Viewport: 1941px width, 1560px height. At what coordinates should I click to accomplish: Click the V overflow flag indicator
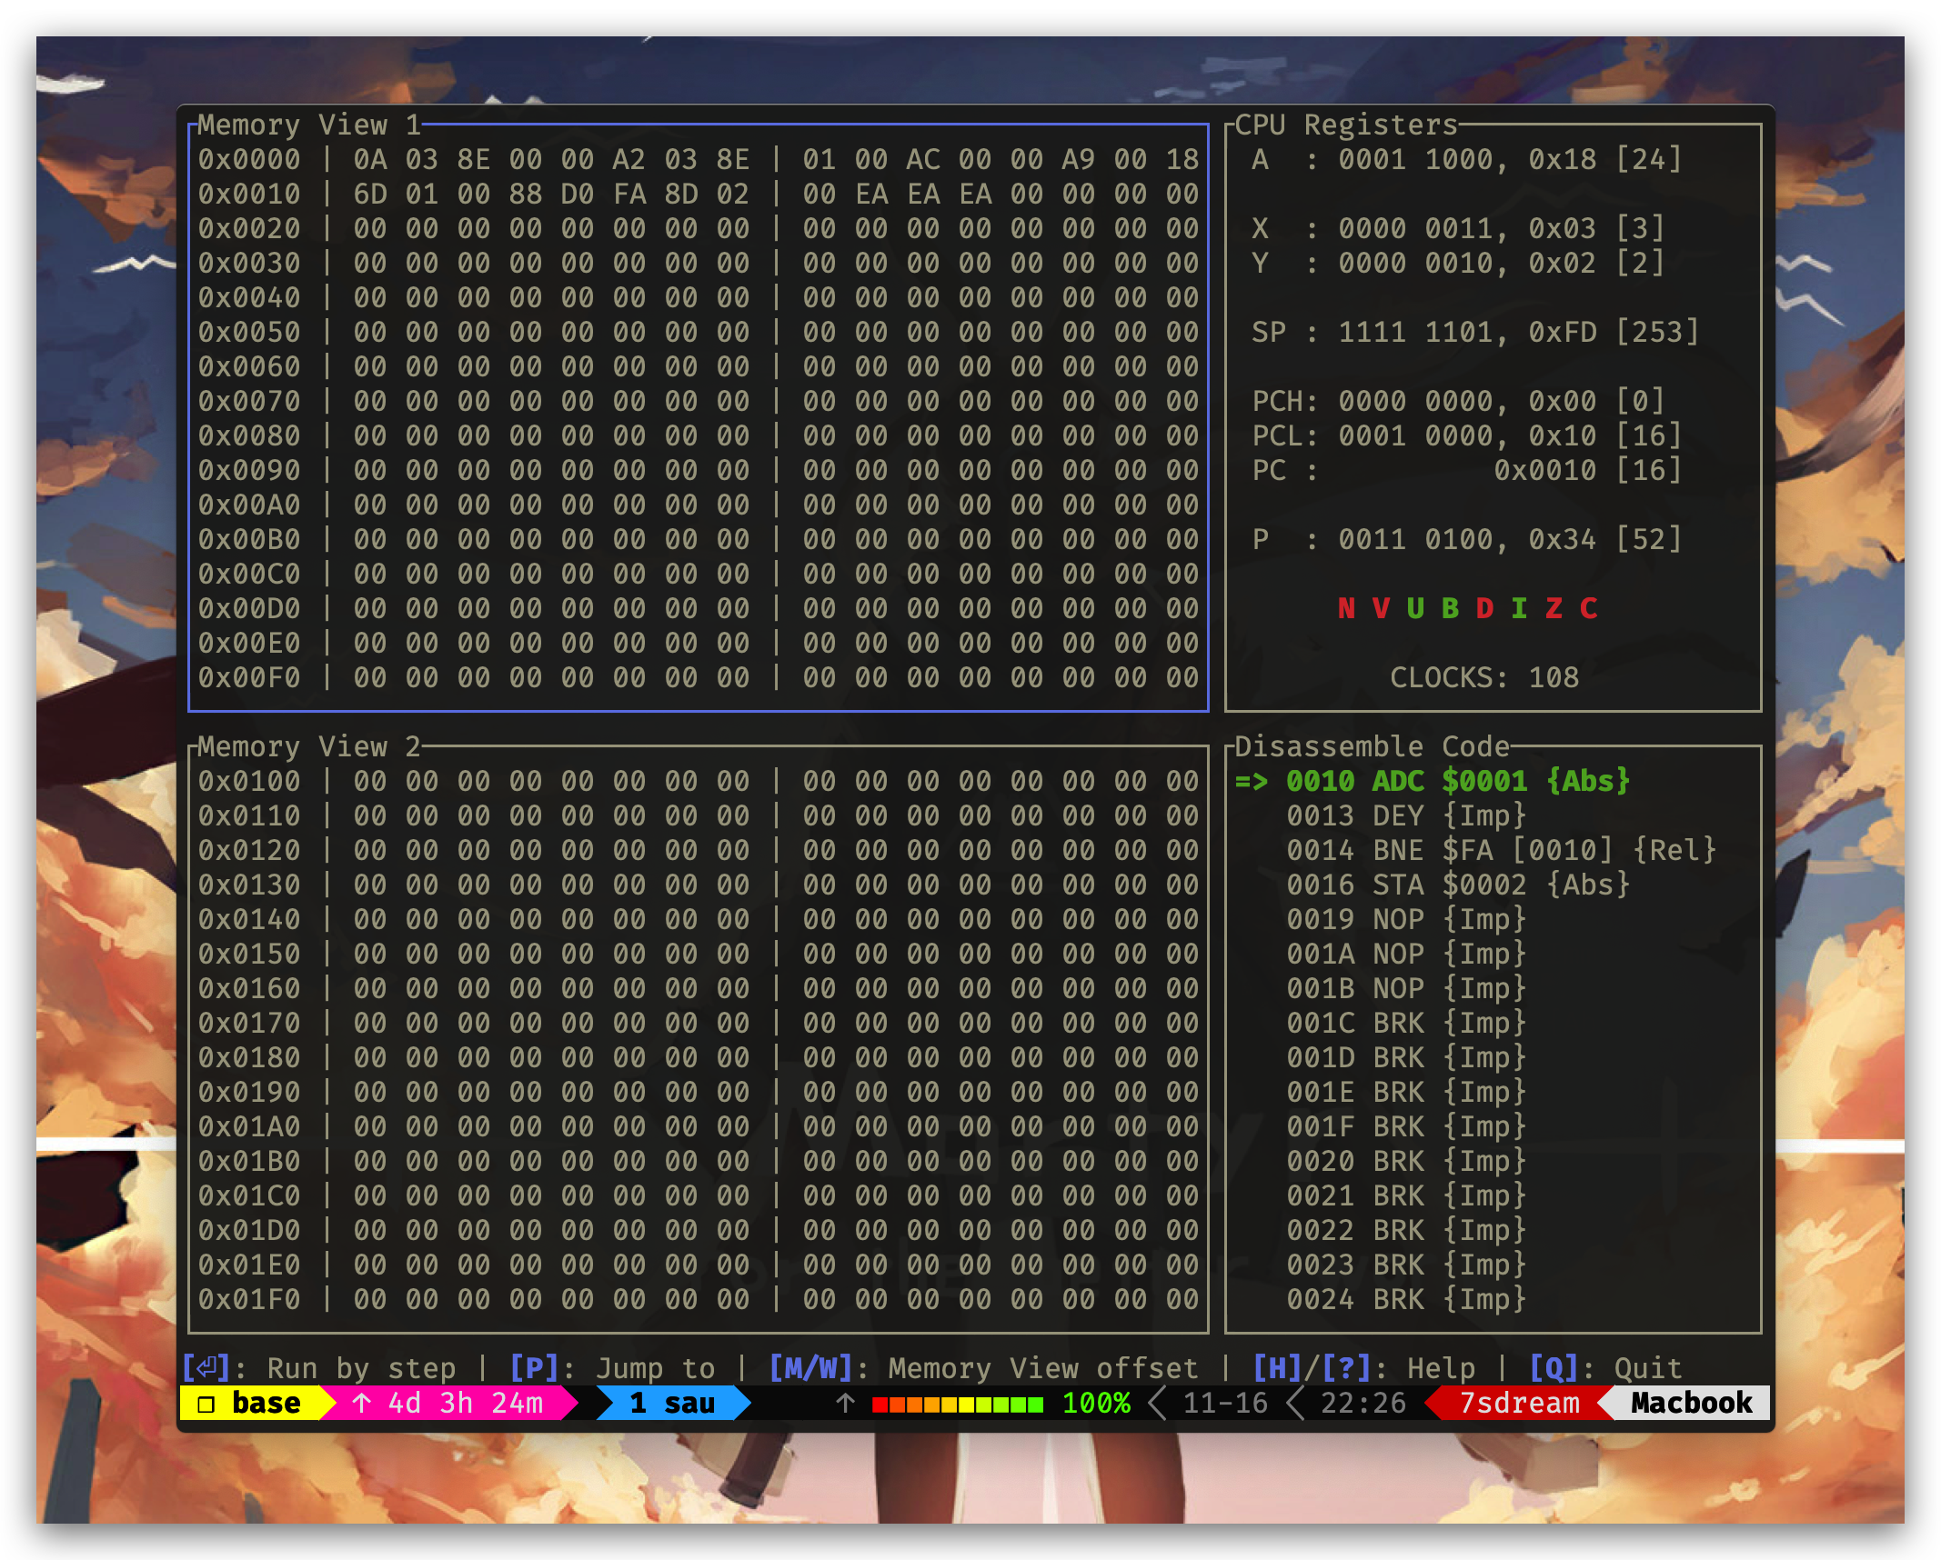(1381, 608)
